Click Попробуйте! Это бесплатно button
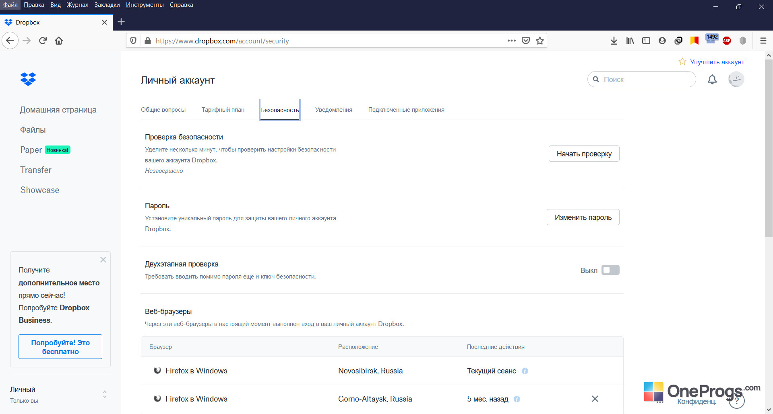Screen dimensions: 773x414 coord(60,347)
